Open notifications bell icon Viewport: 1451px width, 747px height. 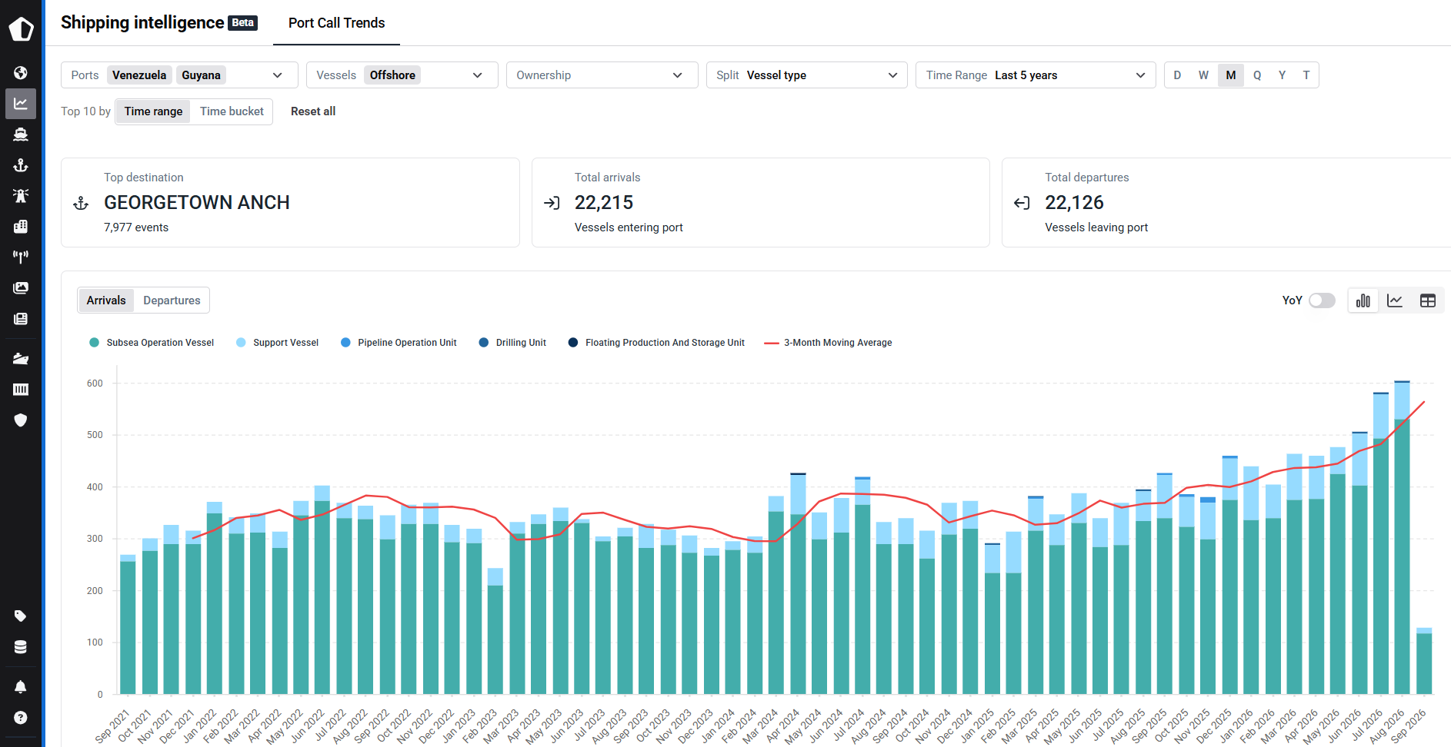tap(21, 687)
